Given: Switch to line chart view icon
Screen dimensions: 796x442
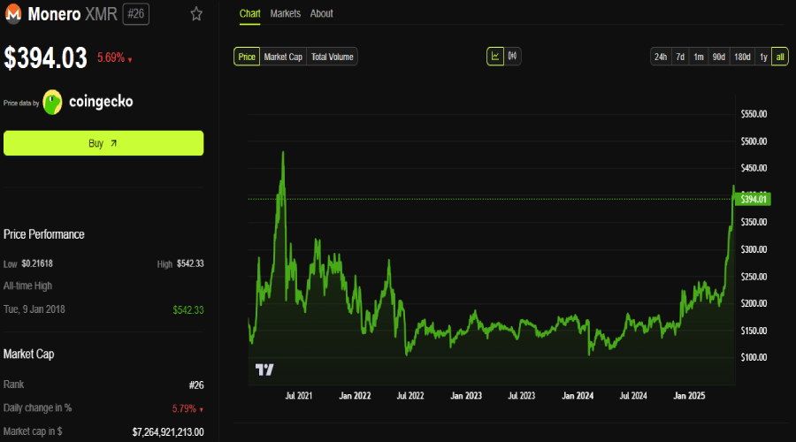Looking at the screenshot, I should coord(495,57).
